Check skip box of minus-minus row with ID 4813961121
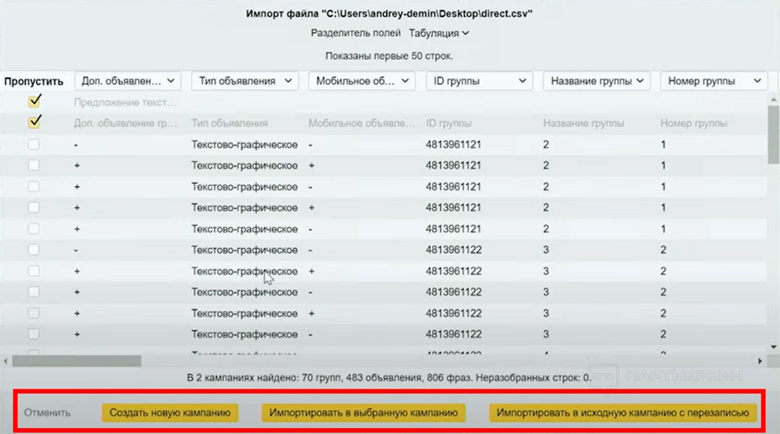This screenshot has width=780, height=434. pos(33,144)
